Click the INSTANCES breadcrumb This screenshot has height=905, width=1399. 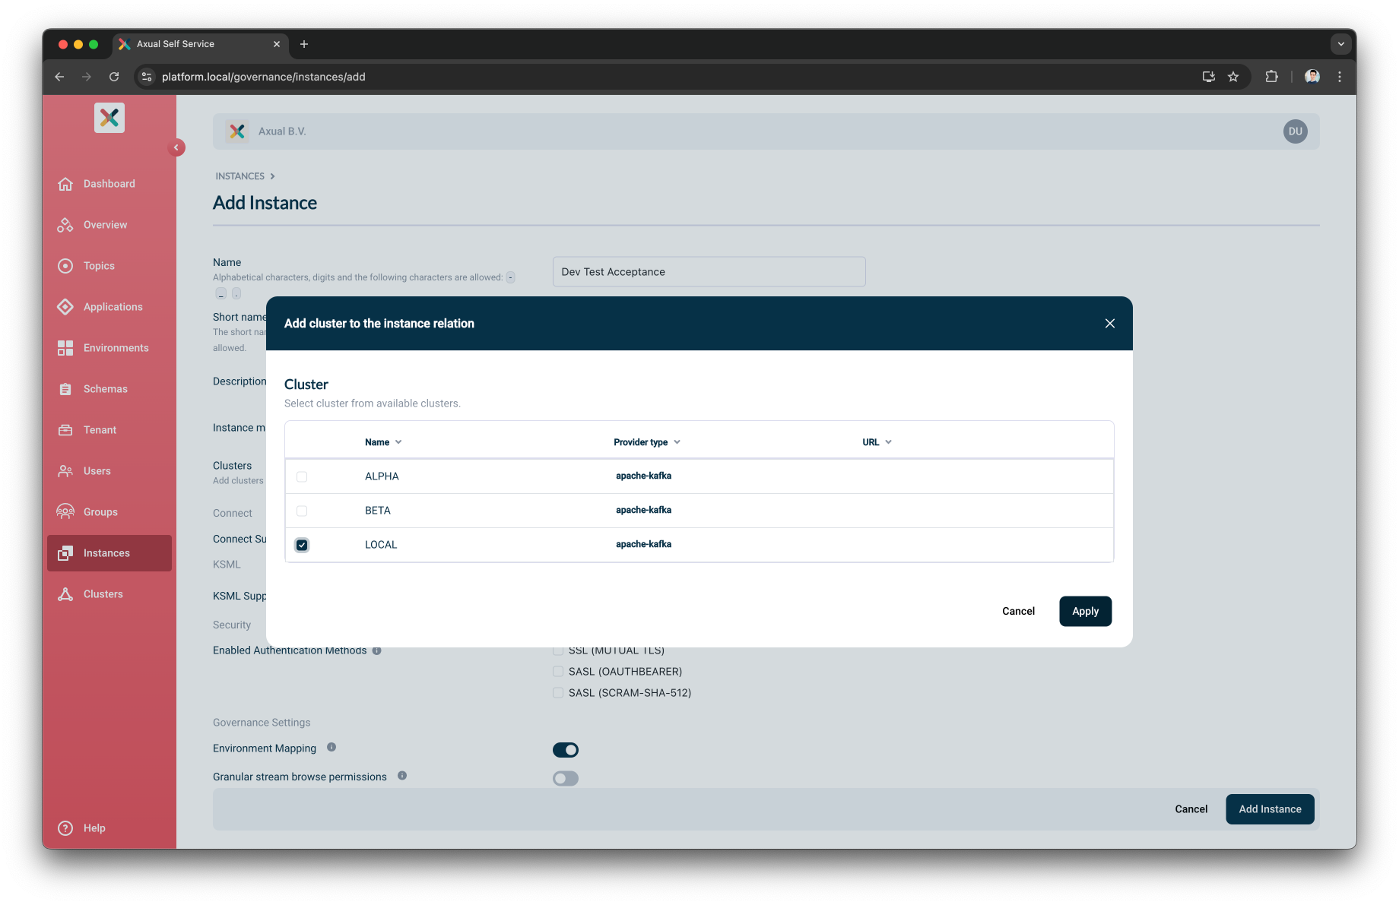(x=240, y=176)
